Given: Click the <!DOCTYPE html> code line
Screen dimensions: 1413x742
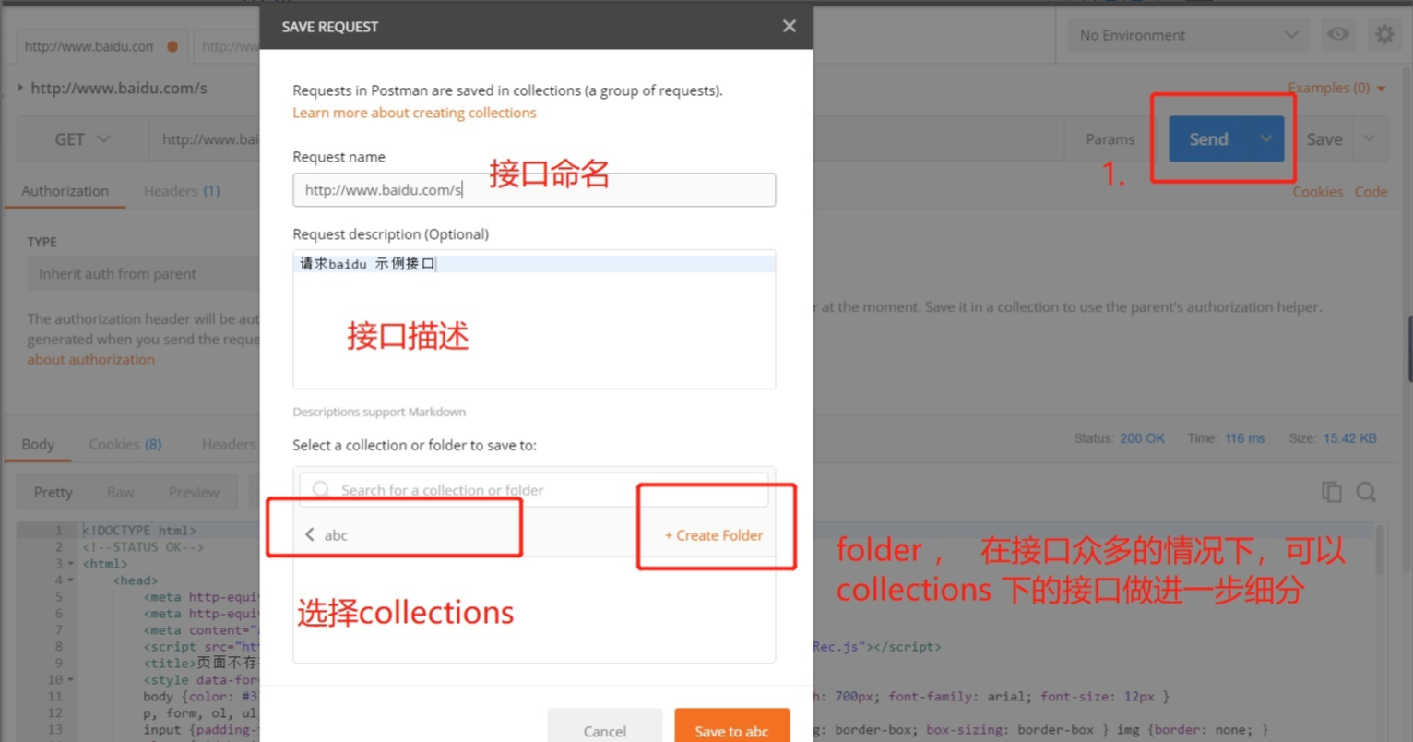Looking at the screenshot, I should [139, 531].
